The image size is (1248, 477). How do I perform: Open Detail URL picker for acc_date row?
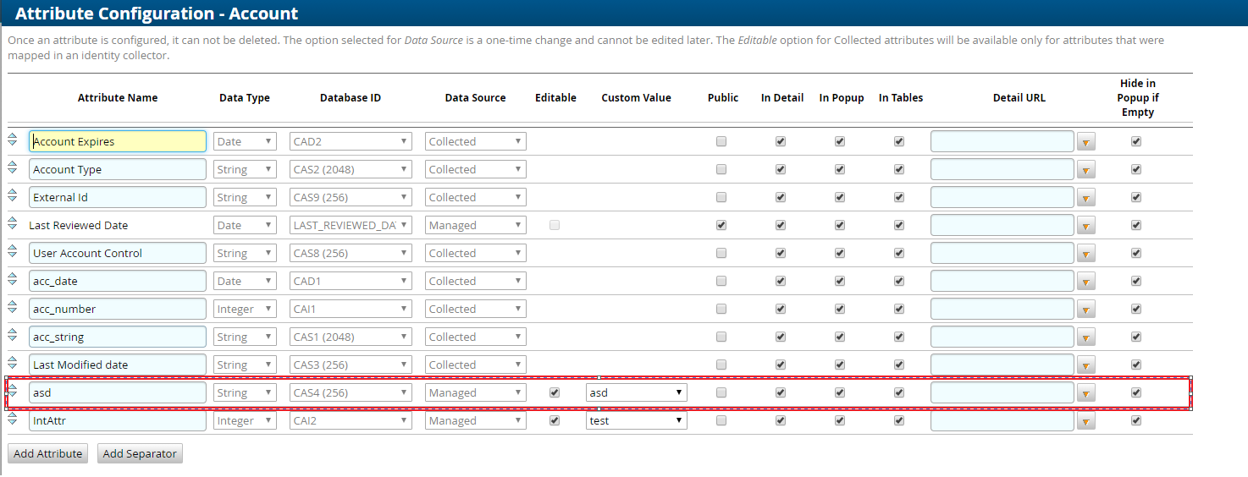(1085, 282)
